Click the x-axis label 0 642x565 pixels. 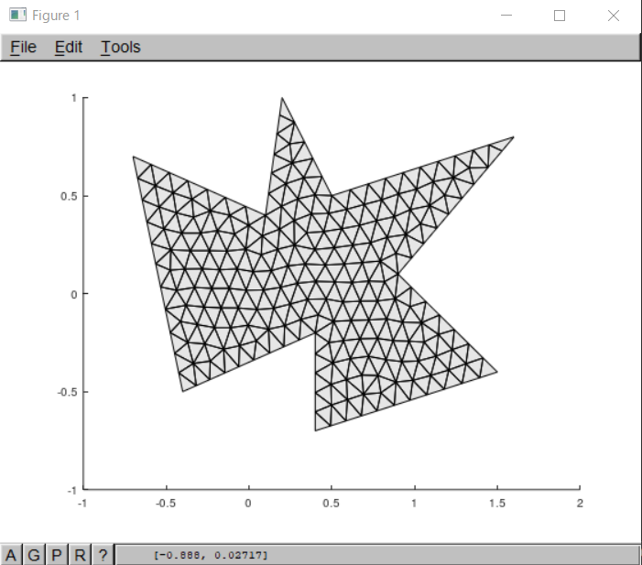coord(248,503)
